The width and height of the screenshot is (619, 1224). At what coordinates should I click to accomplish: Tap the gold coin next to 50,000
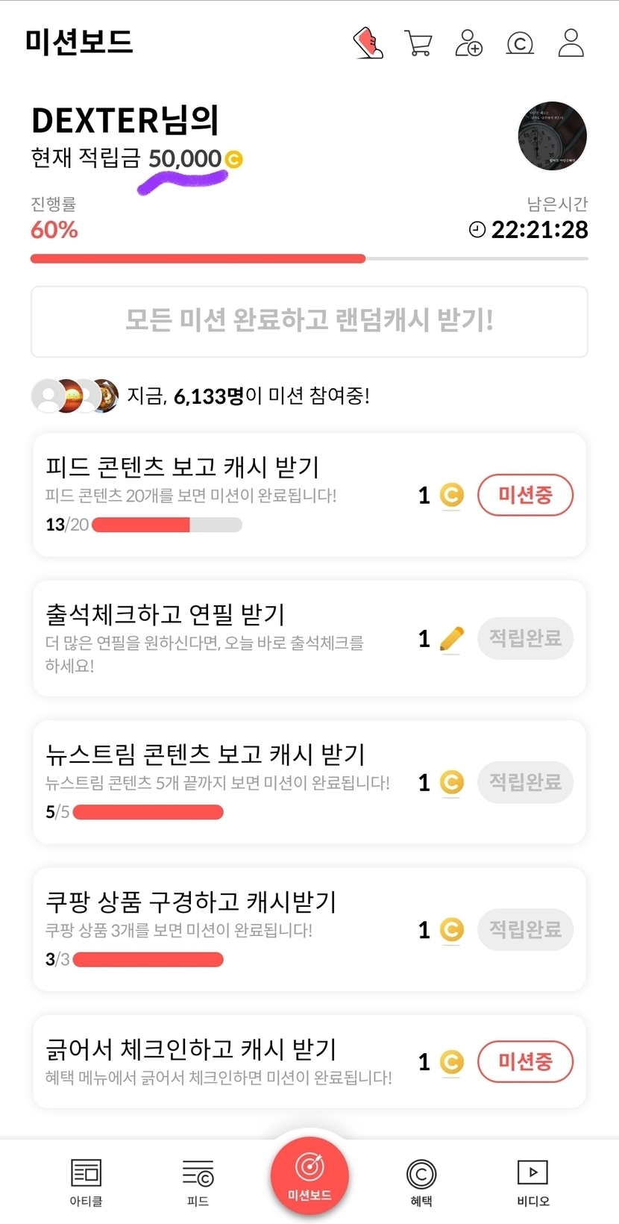tap(233, 159)
